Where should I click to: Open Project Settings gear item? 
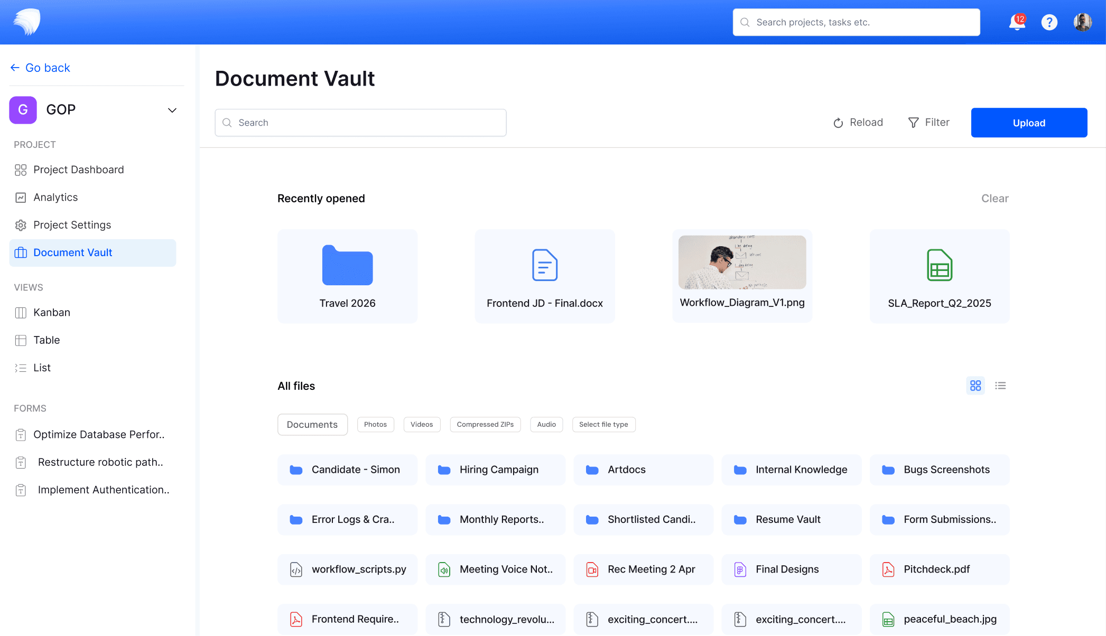[x=72, y=225]
